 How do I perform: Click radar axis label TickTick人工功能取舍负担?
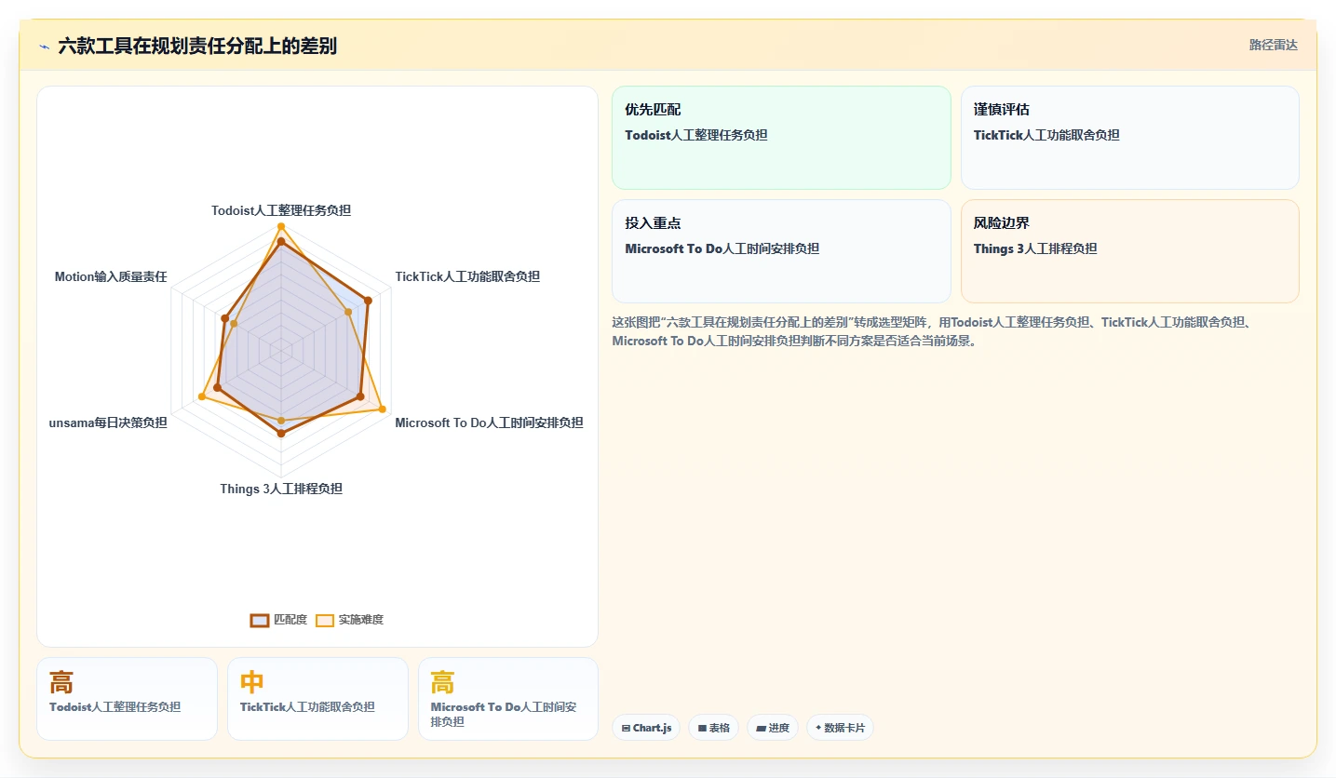(467, 276)
